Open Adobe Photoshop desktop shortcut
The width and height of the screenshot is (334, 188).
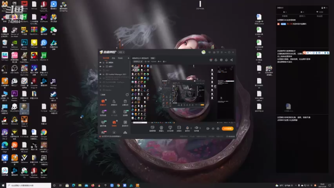pyautogui.click(x=24, y=44)
